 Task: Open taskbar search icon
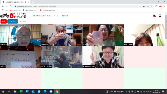(9, 92)
